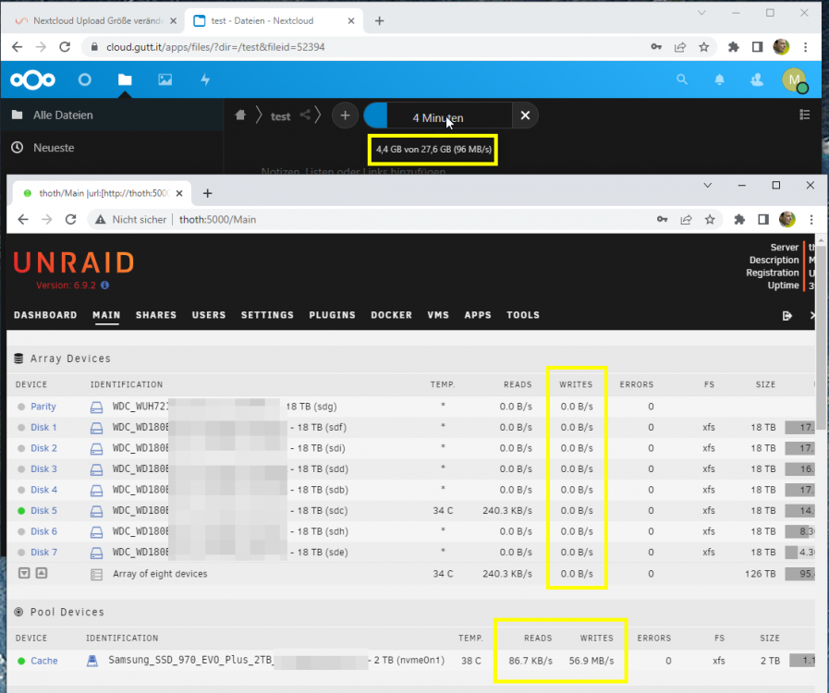Open the Unraid SHARES menu
The width and height of the screenshot is (829, 693).
point(156,315)
